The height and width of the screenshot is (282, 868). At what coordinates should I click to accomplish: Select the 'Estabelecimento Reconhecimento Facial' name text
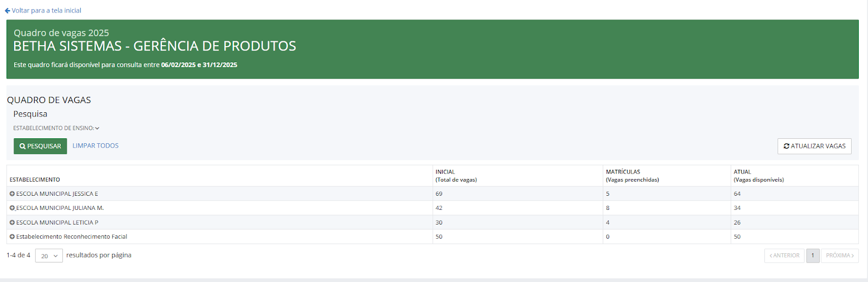tap(72, 237)
